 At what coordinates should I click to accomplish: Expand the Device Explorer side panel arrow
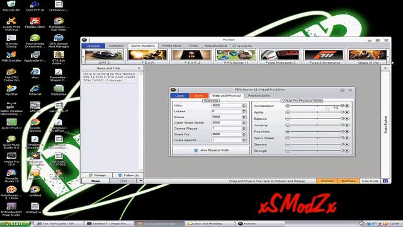point(385,68)
